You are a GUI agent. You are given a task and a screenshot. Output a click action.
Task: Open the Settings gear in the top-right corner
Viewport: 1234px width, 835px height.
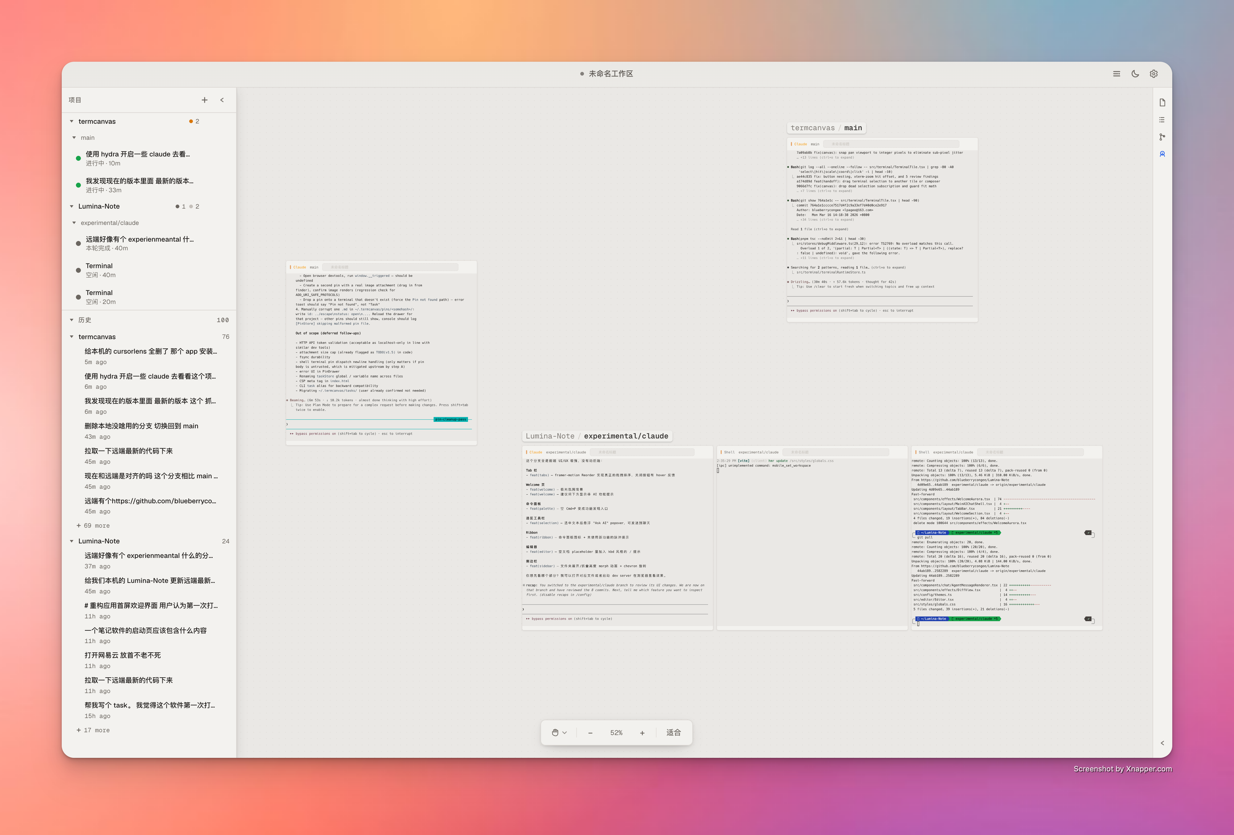1153,74
